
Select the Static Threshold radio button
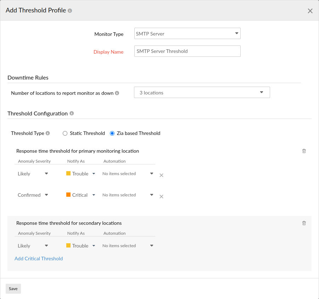(x=65, y=133)
